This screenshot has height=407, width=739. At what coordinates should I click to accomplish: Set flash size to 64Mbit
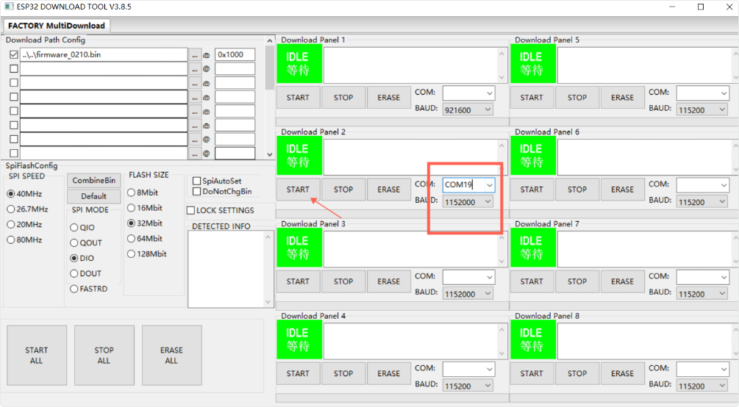tap(132, 239)
